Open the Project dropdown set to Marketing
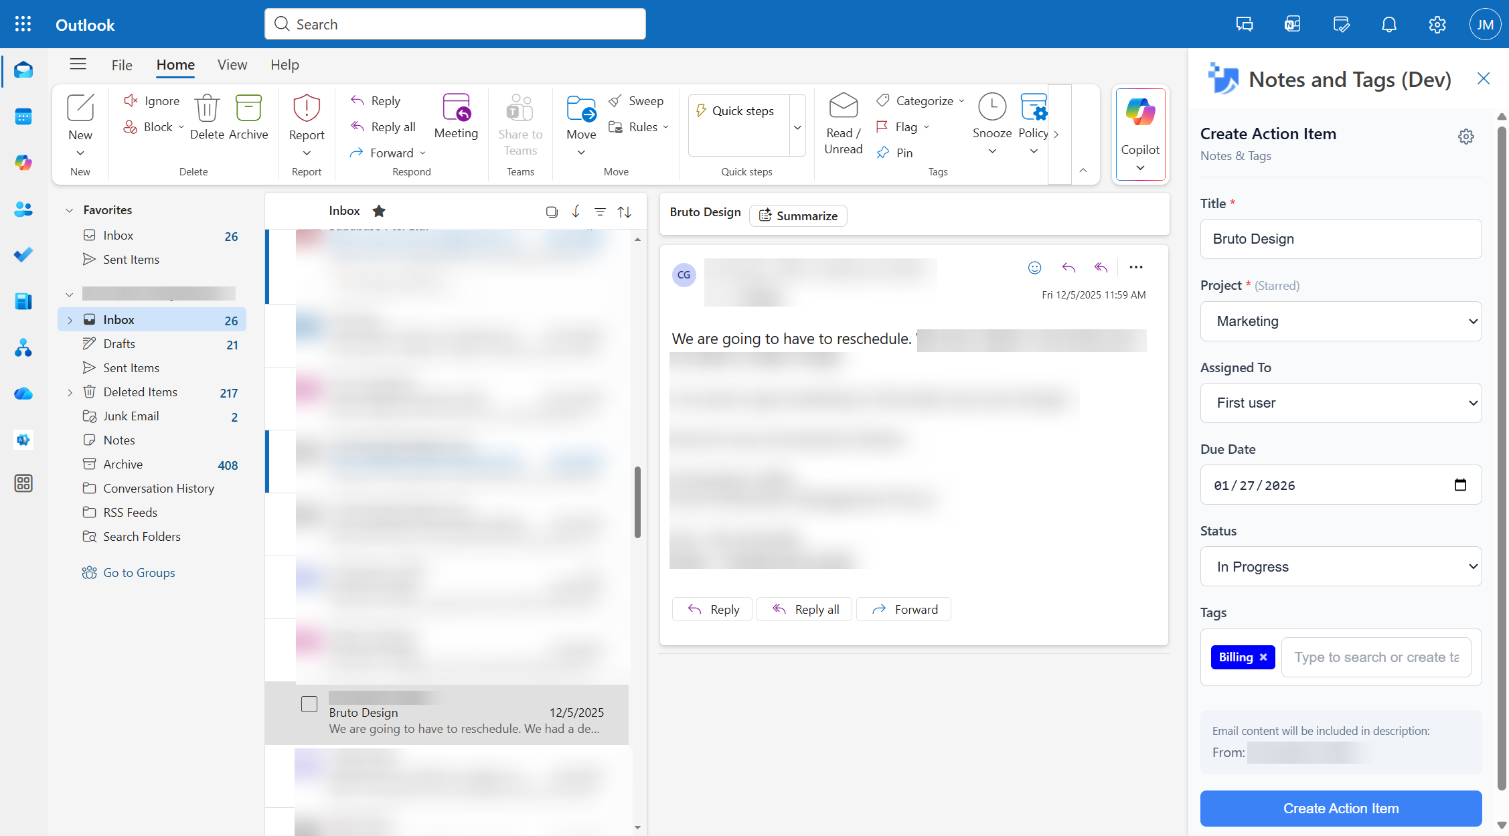Viewport: 1509px width, 836px height. [x=1340, y=321]
